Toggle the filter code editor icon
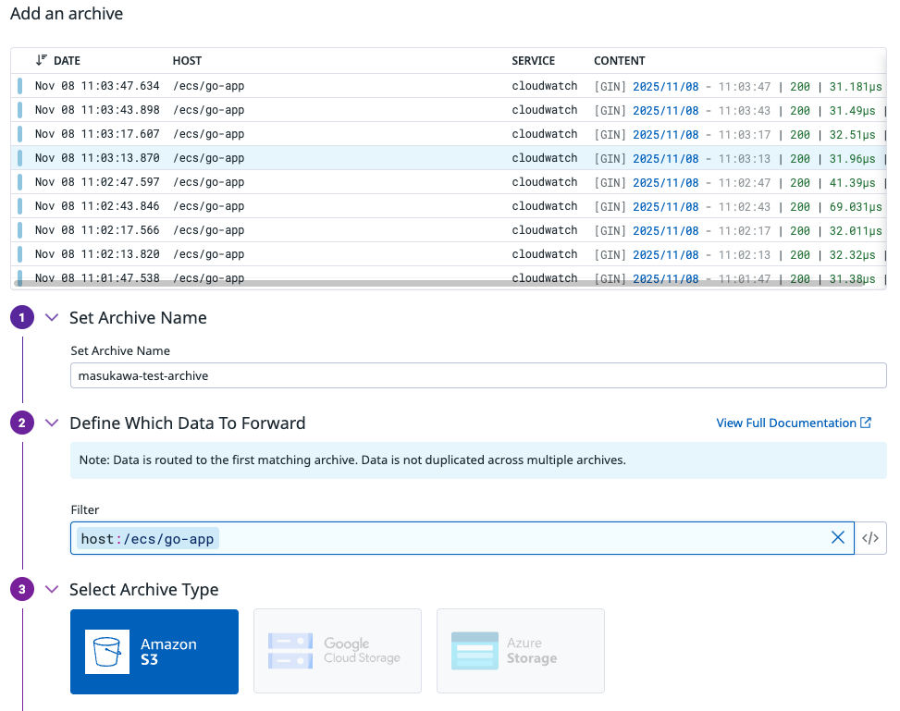This screenshot has width=900, height=711. point(869,538)
